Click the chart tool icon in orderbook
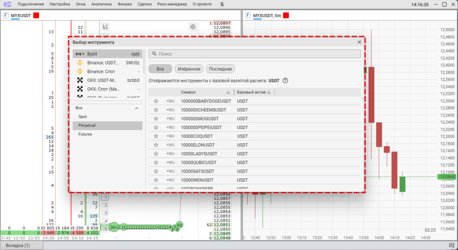The height and width of the screenshot is (250, 458). (106, 27)
